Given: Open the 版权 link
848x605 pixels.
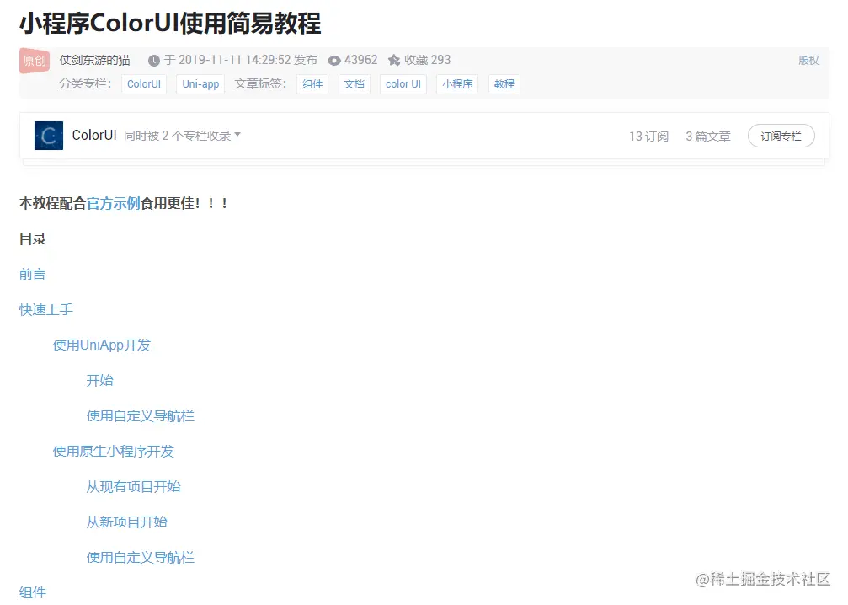Looking at the screenshot, I should [x=808, y=60].
